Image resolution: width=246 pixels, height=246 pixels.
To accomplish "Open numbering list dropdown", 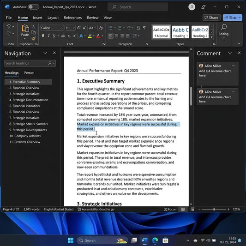I will tap(124, 28).
